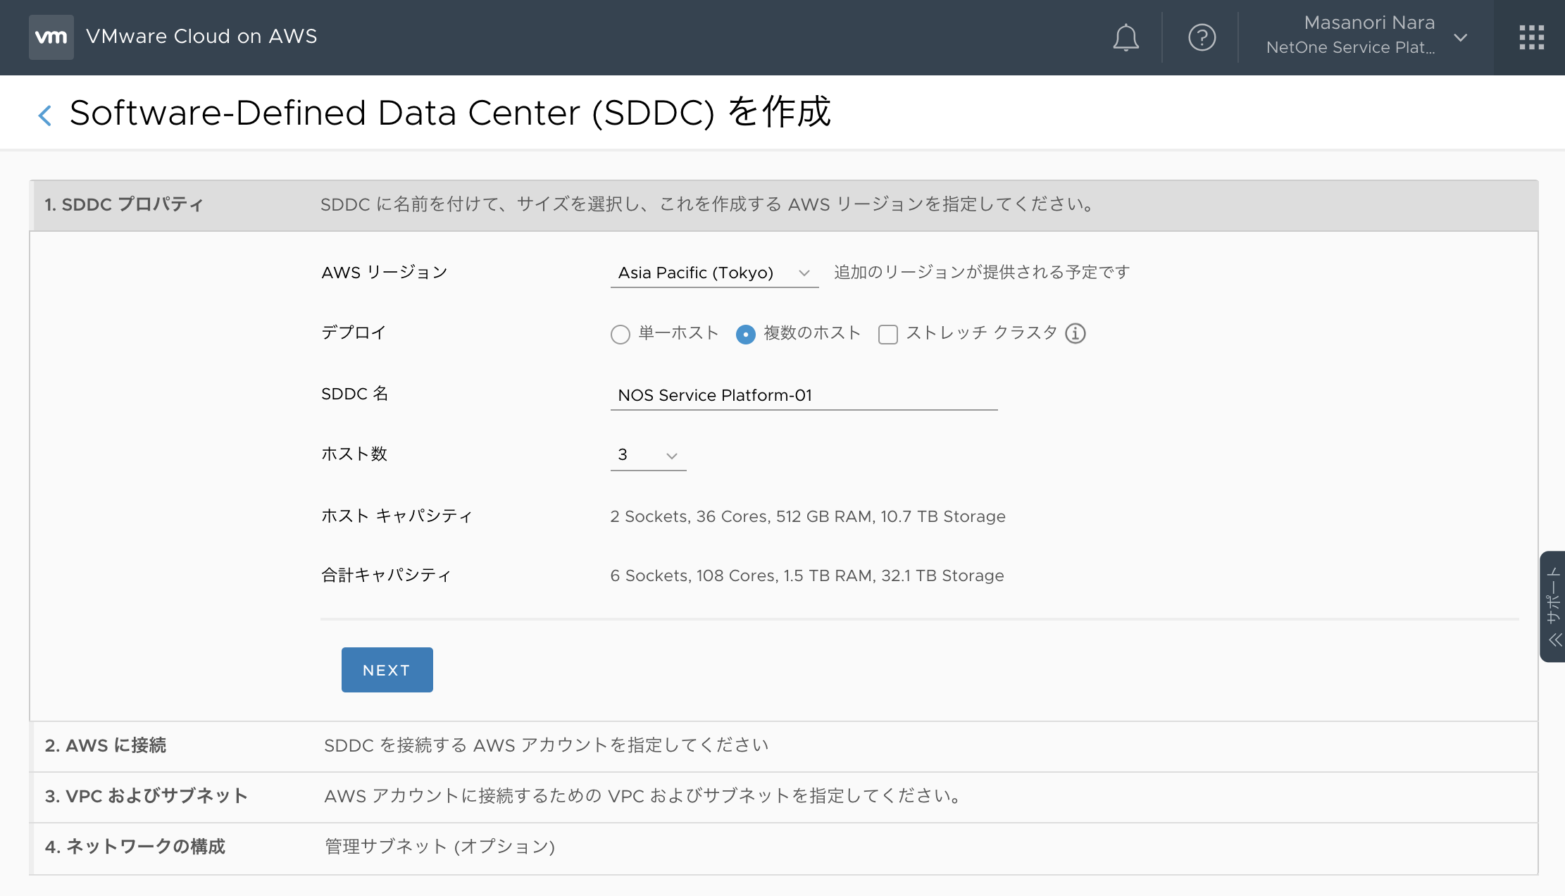This screenshot has width=1565, height=896.
Task: Open the services grid apps icon
Action: pos(1531,37)
